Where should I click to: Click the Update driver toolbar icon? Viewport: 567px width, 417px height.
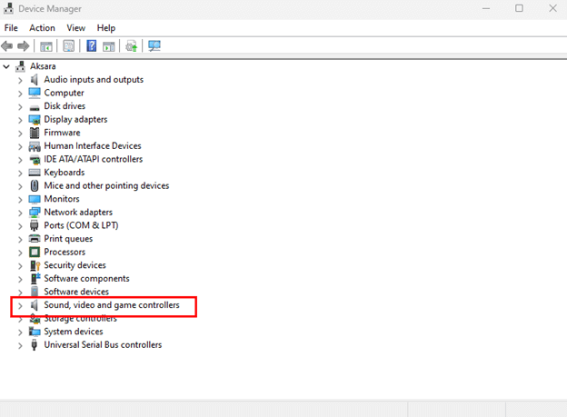tap(132, 46)
